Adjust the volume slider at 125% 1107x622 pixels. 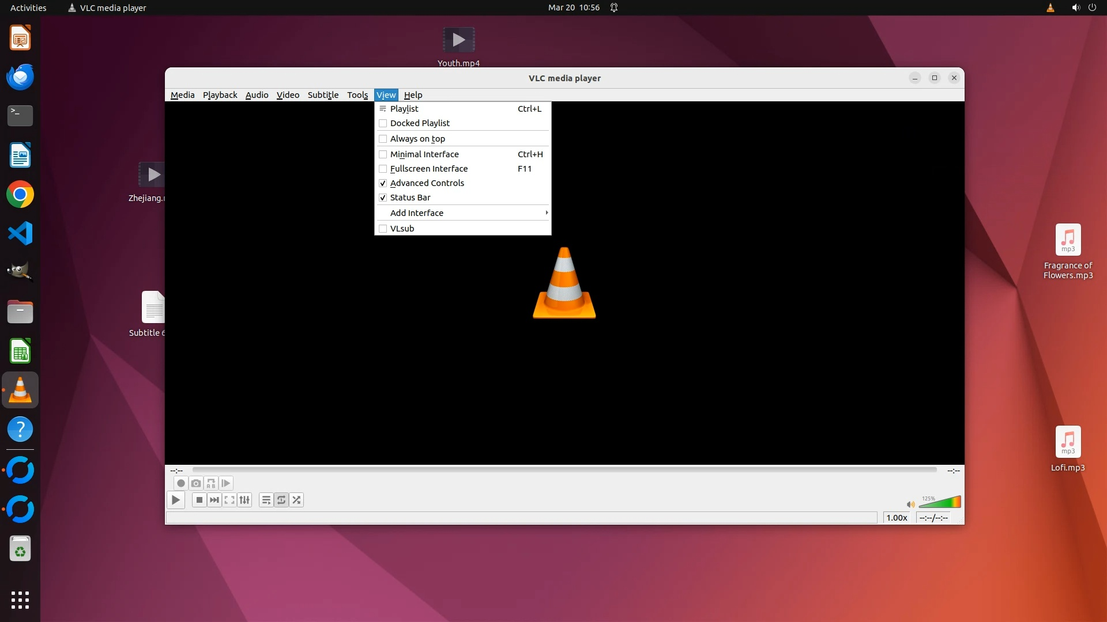(940, 503)
